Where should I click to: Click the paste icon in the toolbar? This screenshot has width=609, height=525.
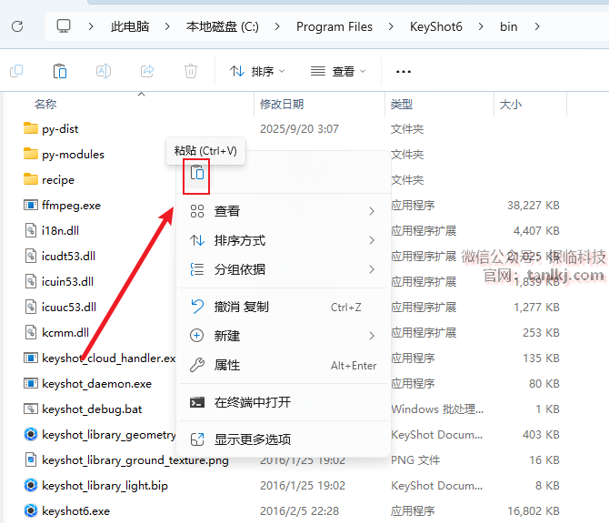coord(60,71)
